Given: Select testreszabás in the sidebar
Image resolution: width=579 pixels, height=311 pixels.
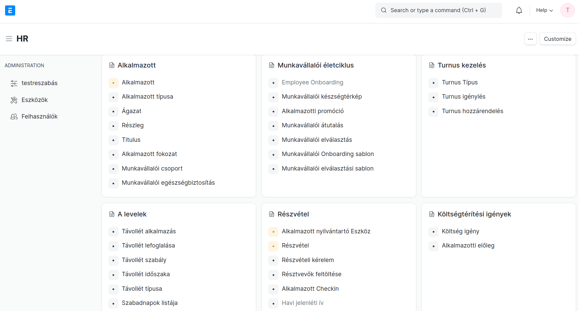Looking at the screenshot, I should point(40,83).
